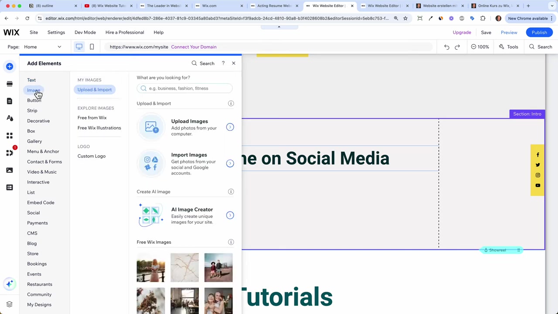Select Upload & Import subcategory

(95, 89)
